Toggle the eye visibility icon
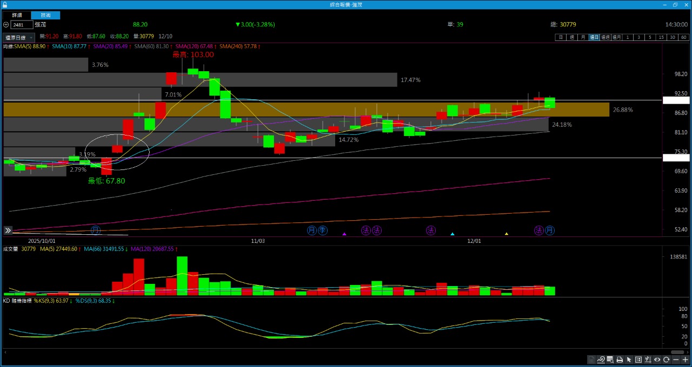Image resolution: width=692 pixels, height=367 pixels. [x=657, y=360]
